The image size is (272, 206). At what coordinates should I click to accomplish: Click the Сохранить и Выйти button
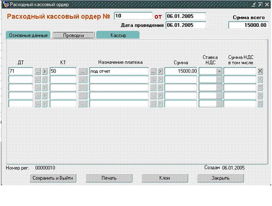pyautogui.click(x=53, y=178)
